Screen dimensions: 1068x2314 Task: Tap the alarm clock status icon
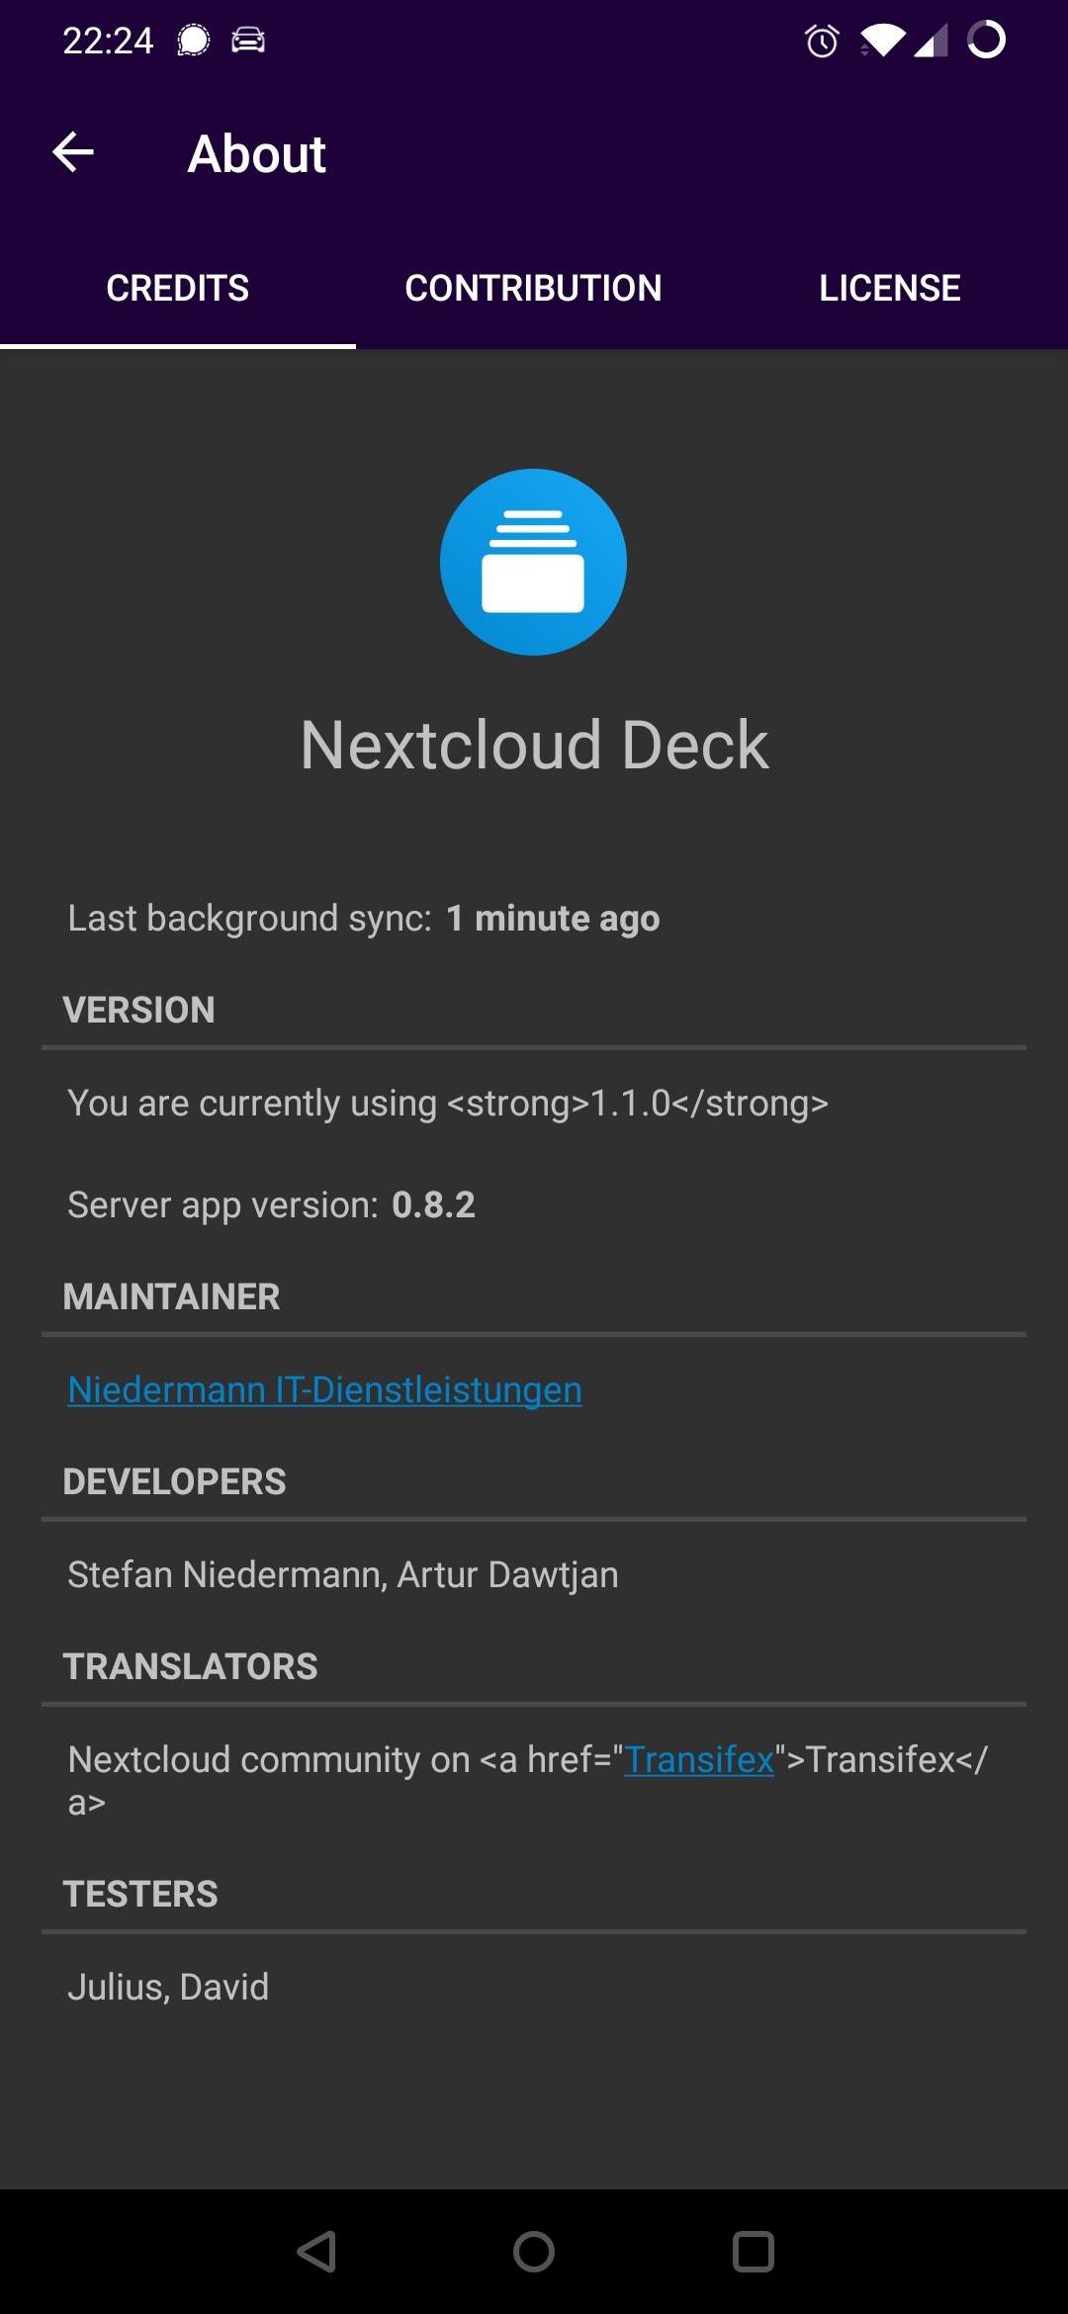(x=822, y=41)
